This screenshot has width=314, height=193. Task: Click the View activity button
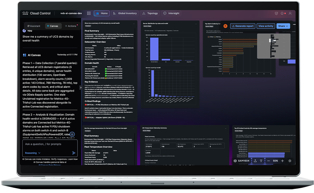[266, 26]
